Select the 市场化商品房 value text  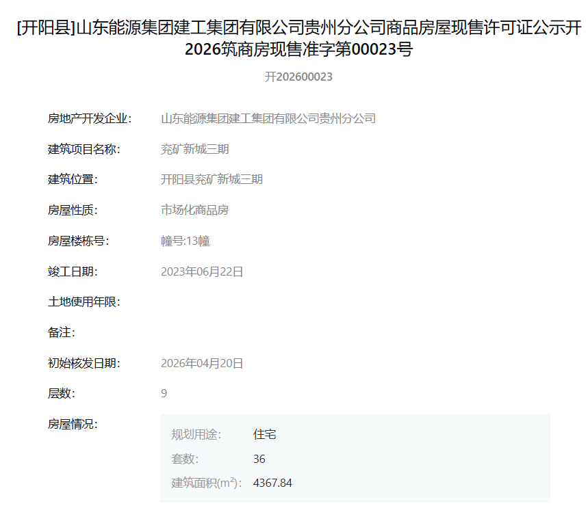(194, 210)
